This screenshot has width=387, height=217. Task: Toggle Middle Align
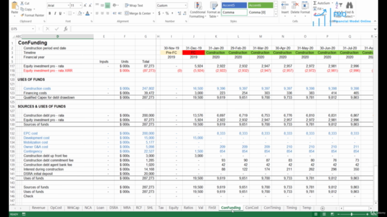(x=102, y=5)
